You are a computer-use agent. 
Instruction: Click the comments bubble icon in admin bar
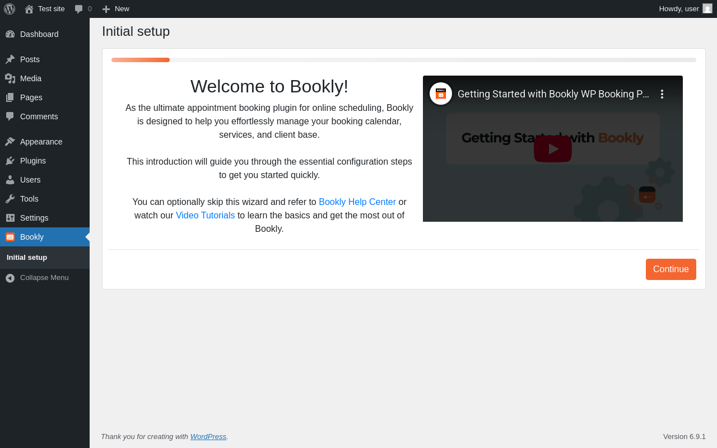pos(79,9)
